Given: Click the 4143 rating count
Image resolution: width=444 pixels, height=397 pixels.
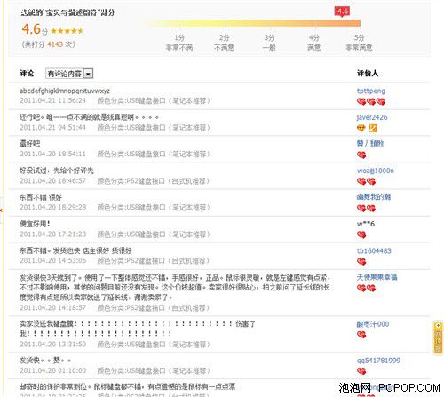Looking at the screenshot, I should tap(55, 44).
